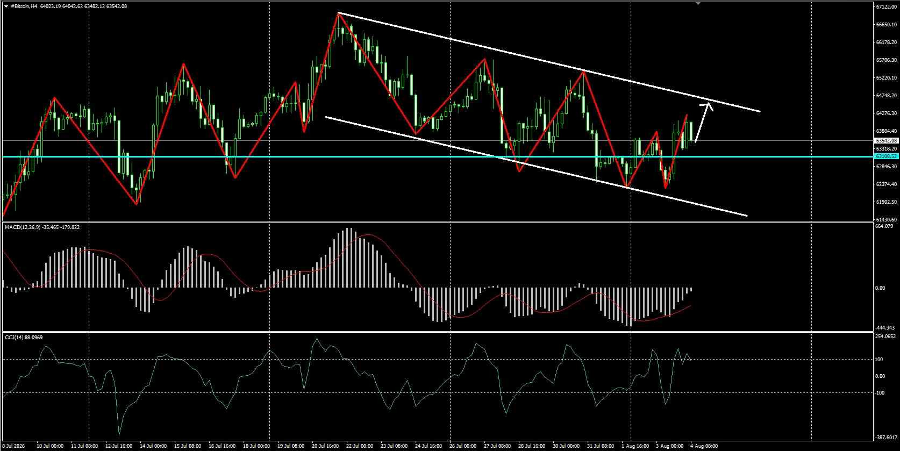Select the current price label 63542.08 on axis
The image size is (900, 451).
[x=886, y=140]
